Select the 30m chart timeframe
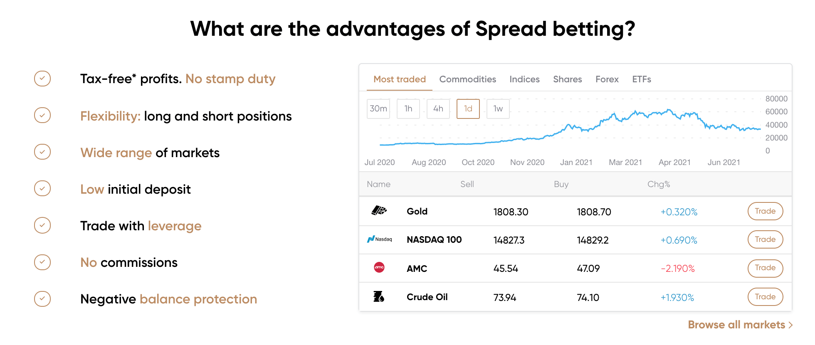 pos(378,108)
